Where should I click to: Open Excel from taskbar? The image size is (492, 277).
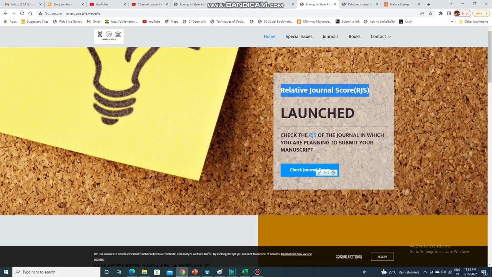[x=245, y=272]
